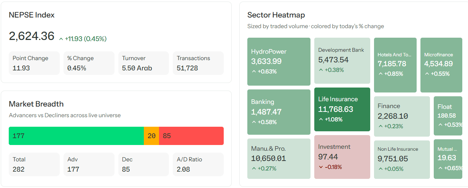Click the A/D Ratio 2.08 card
Viewport: 468px width, 188px height.
198,164
